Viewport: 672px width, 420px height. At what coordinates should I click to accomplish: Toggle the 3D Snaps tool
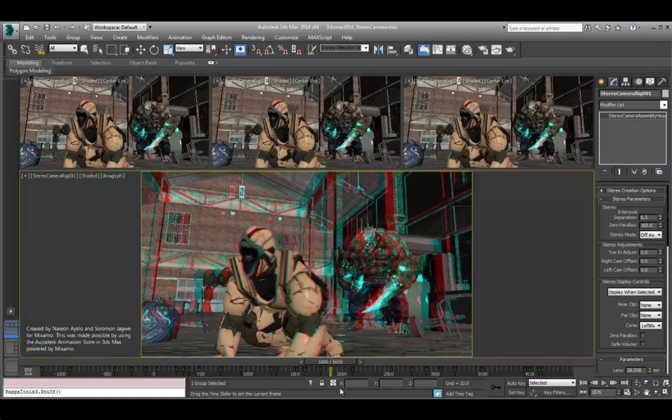tap(256, 50)
